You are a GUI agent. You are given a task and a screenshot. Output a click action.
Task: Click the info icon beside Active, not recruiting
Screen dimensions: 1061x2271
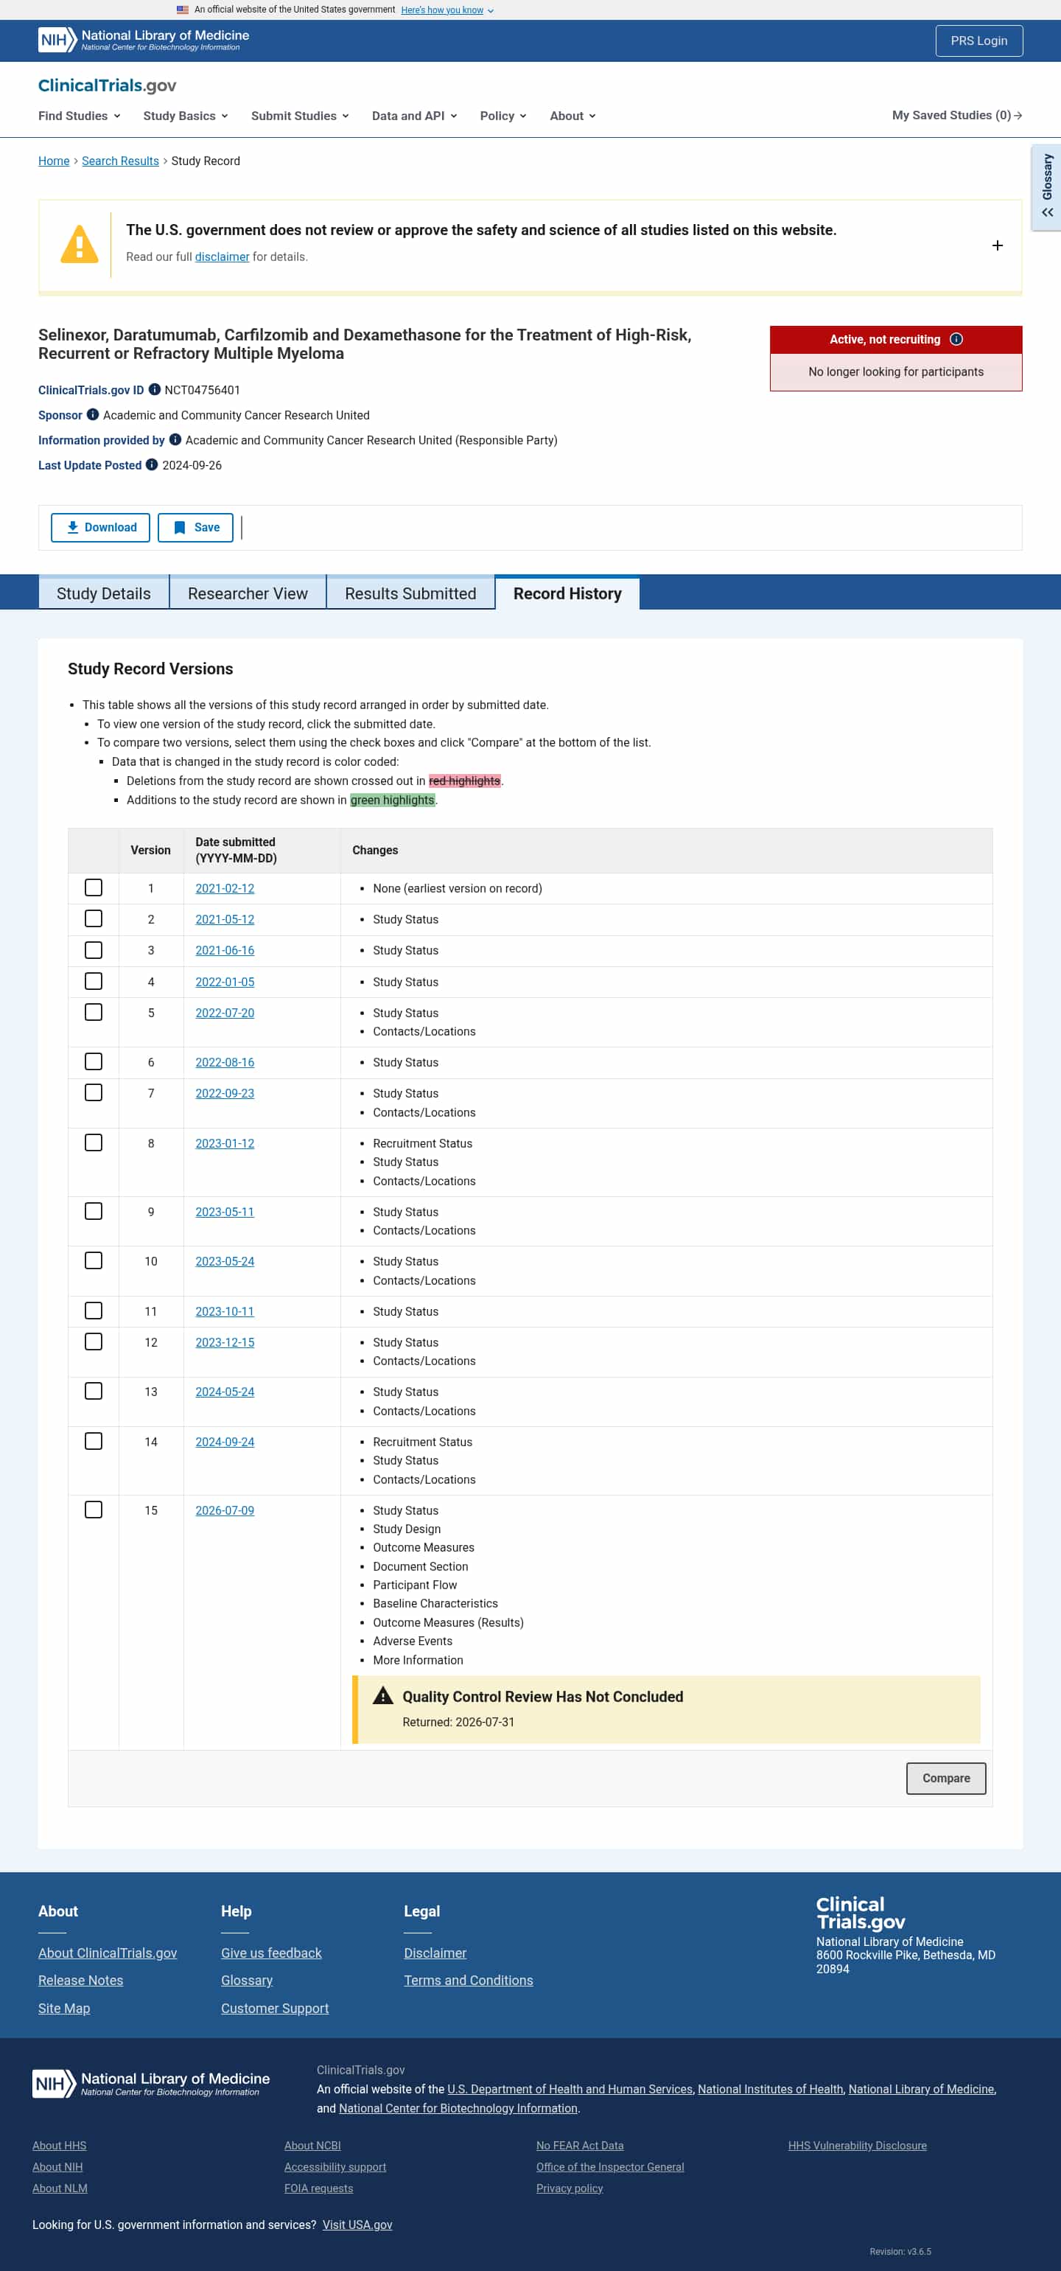point(956,339)
